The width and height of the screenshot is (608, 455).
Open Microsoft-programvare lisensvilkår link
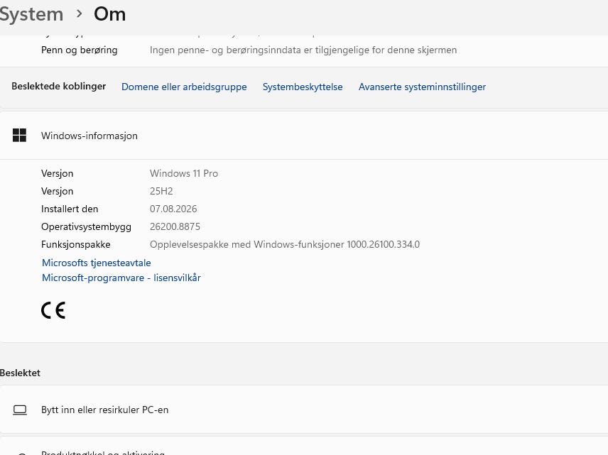point(121,278)
